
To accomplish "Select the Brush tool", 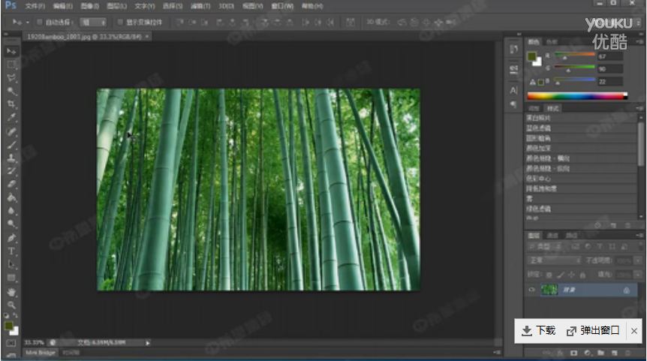I will 11,145.
